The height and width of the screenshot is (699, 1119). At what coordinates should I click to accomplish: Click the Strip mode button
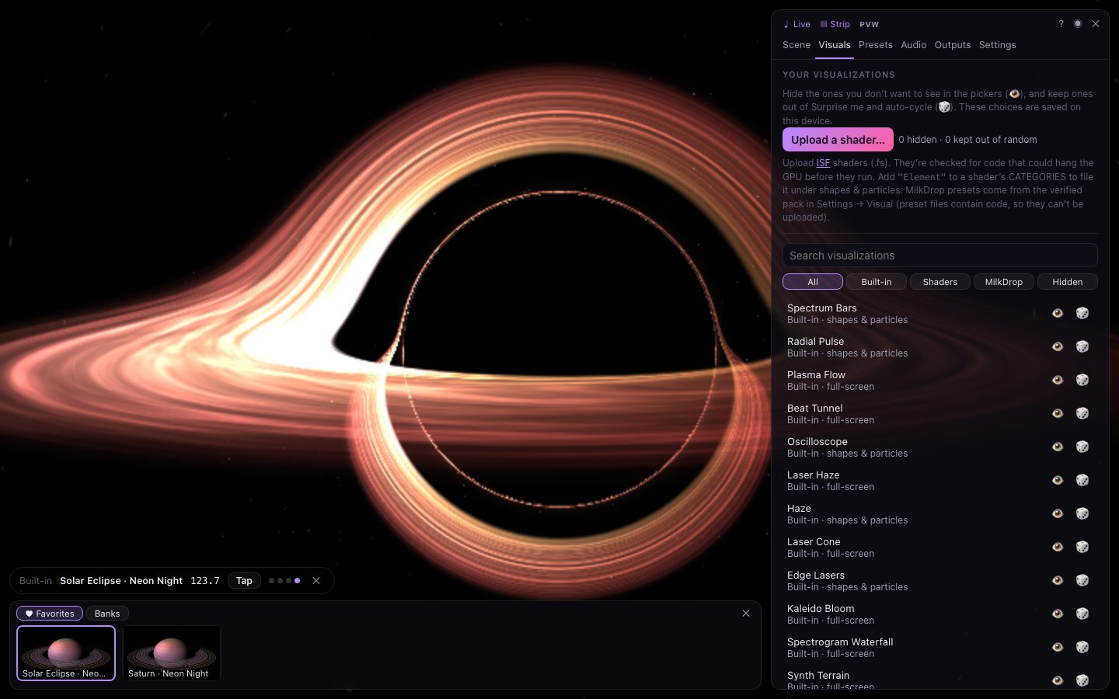coord(835,24)
